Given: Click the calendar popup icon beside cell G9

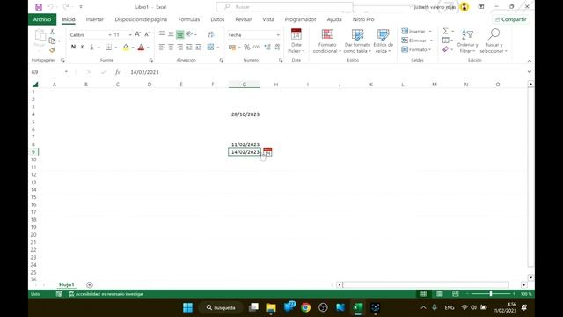Looking at the screenshot, I should 267,152.
